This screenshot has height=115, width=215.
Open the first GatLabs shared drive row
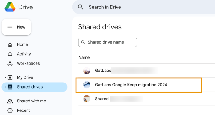coord(147,71)
